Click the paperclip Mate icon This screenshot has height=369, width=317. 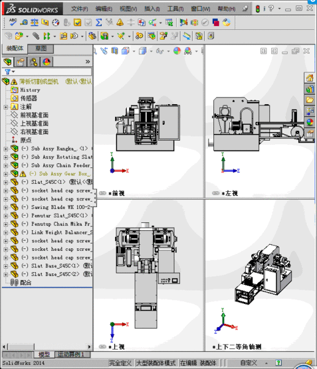tap(36, 36)
